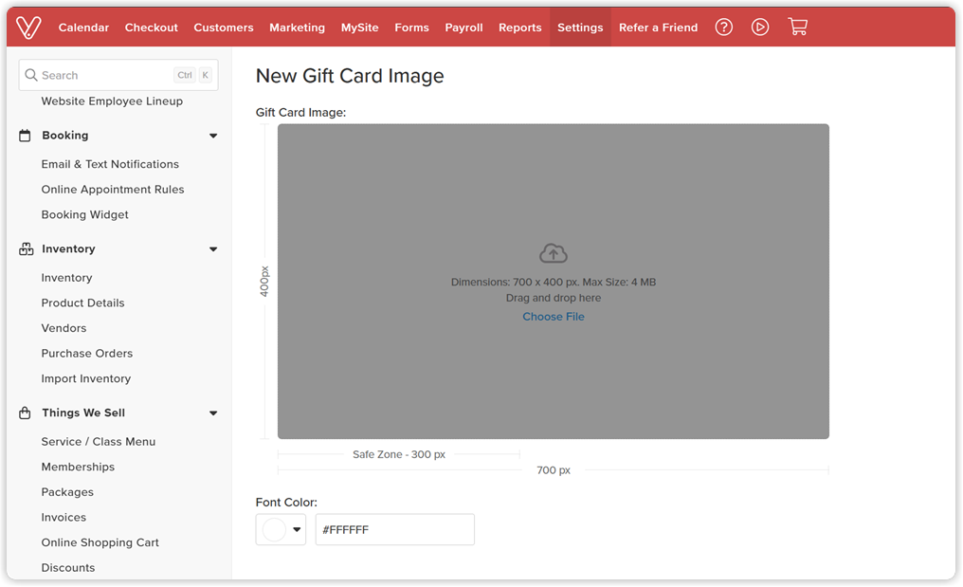Click the Things We Sell heading
This screenshot has height=587, width=963.
point(83,413)
